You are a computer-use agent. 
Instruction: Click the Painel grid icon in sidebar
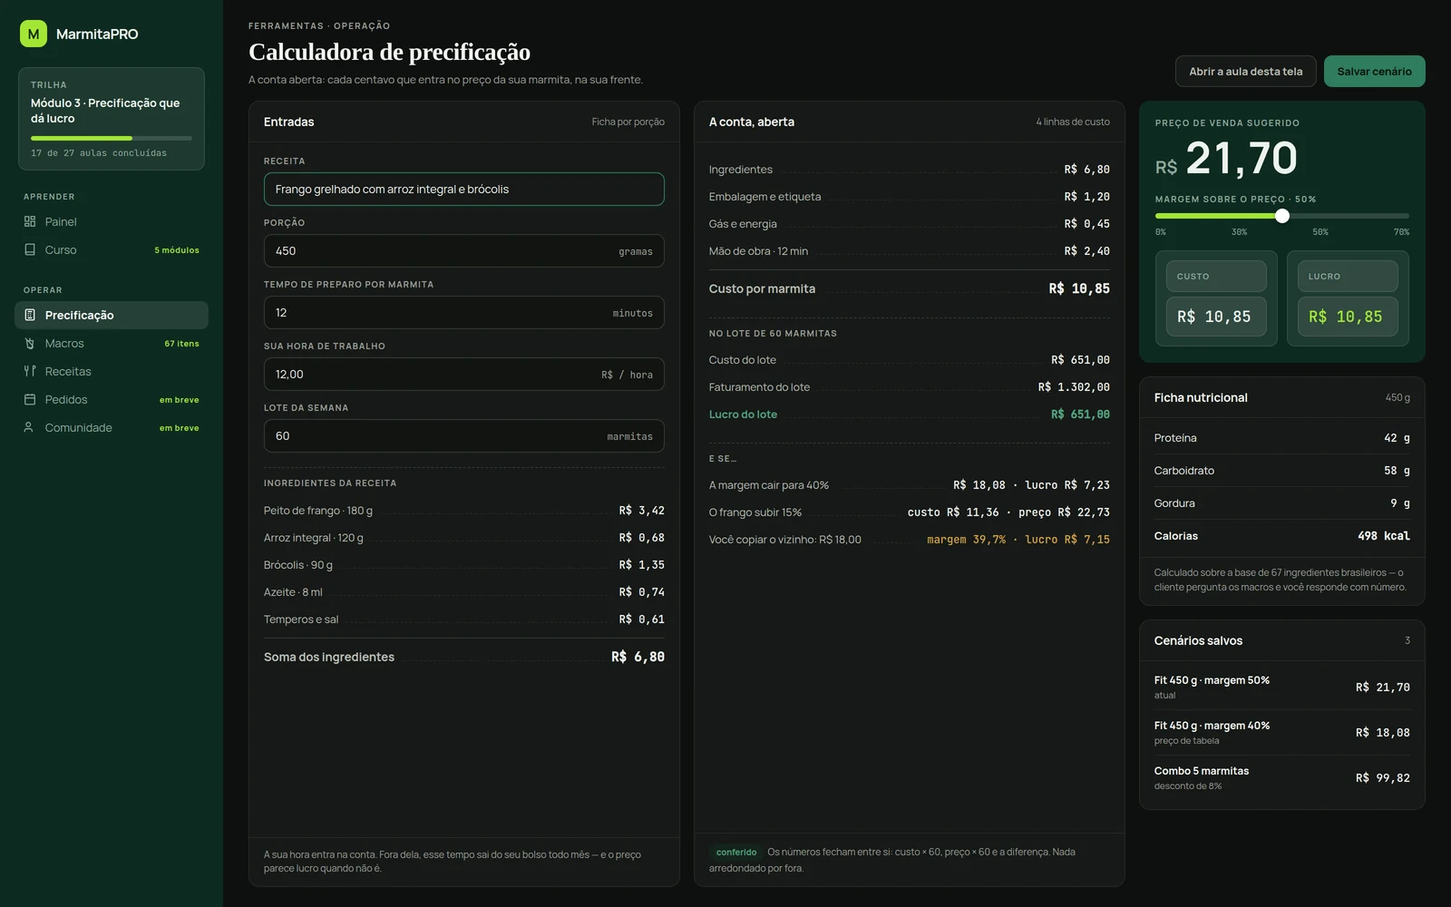click(30, 221)
